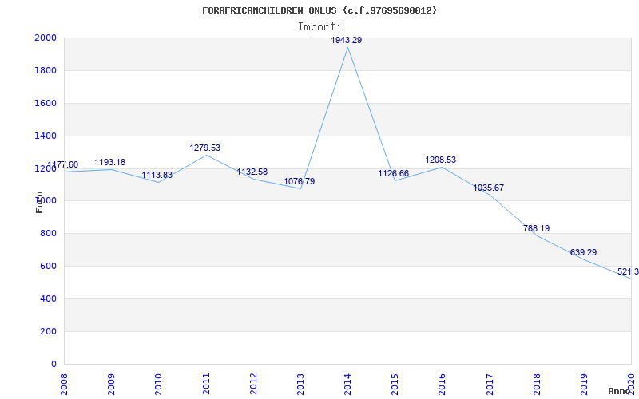Select the 639.29 data label
The width and height of the screenshot is (639, 399).
click(x=583, y=252)
